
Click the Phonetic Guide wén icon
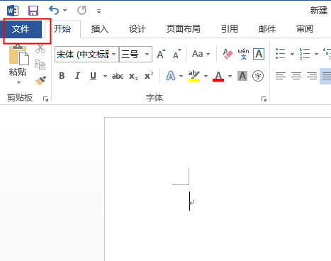click(x=243, y=54)
